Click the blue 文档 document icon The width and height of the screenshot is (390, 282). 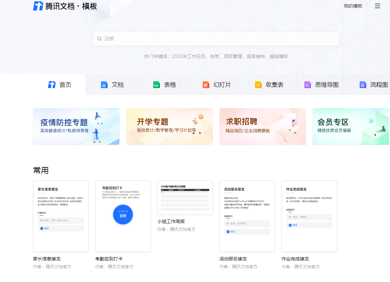pos(104,85)
